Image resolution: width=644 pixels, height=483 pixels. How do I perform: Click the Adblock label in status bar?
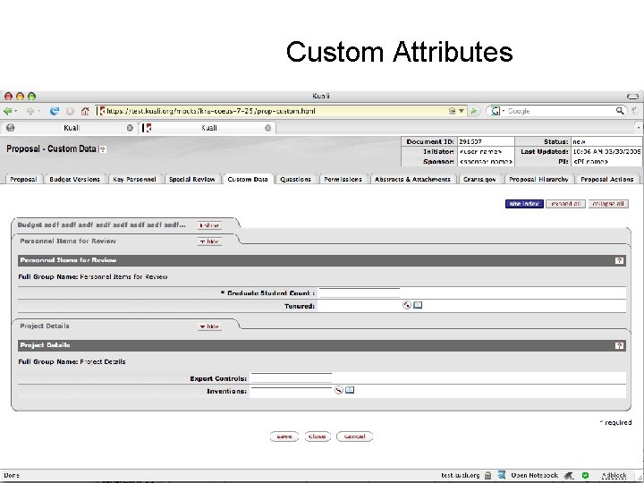(614, 475)
